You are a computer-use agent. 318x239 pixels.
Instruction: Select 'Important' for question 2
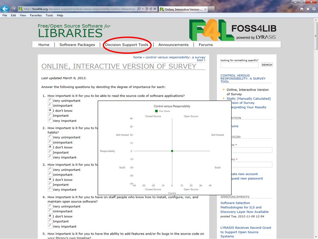point(50,152)
